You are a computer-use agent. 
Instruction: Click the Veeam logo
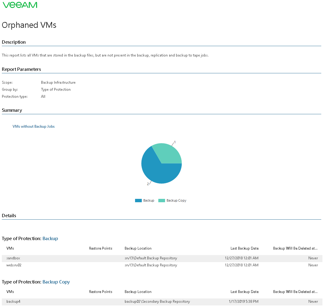pos(20,5)
